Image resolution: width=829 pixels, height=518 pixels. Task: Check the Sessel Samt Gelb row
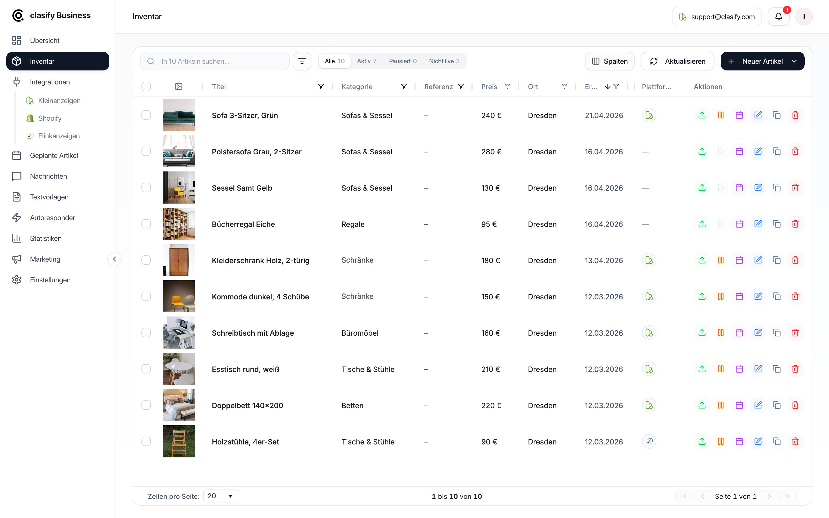pyautogui.click(x=146, y=188)
